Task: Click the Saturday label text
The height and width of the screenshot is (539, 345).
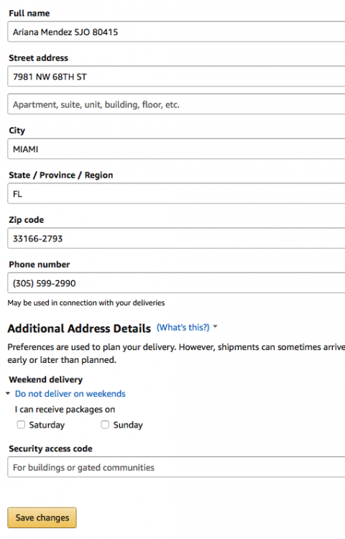Action: [x=47, y=425]
